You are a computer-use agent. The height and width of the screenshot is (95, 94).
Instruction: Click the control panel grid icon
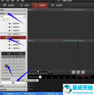click(5, 5)
